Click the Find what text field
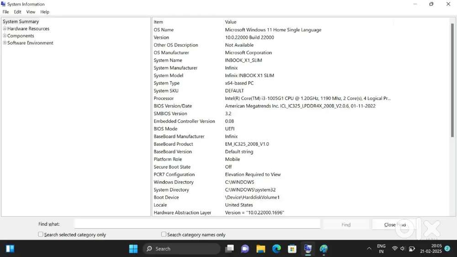The image size is (457, 257). click(197, 224)
